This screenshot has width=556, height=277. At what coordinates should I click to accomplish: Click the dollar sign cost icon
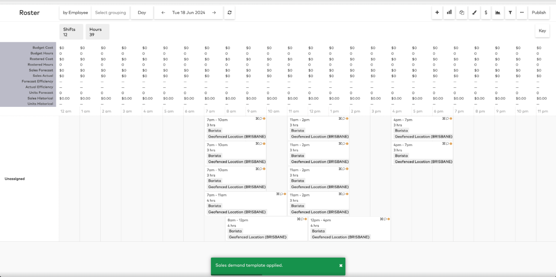click(x=486, y=12)
